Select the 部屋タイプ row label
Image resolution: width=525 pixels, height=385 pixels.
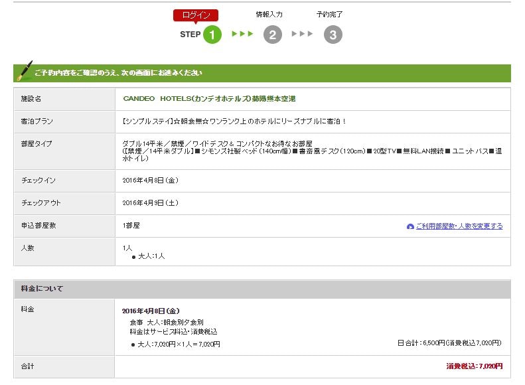tap(37, 143)
